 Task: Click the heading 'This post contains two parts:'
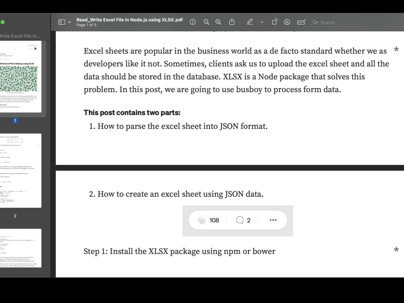coord(132,113)
